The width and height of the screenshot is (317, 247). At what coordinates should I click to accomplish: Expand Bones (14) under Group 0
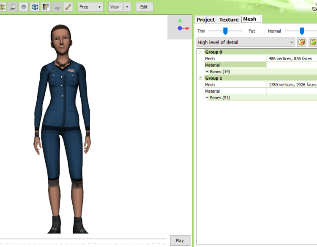point(207,72)
